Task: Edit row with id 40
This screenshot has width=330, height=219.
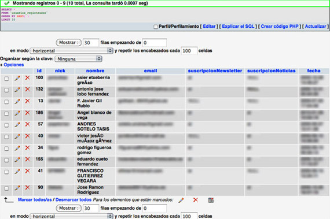Action: 17,136
